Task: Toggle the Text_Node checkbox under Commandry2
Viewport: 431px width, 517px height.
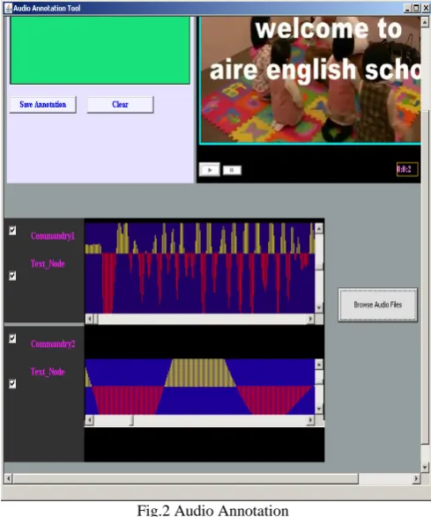Action: tap(12, 384)
